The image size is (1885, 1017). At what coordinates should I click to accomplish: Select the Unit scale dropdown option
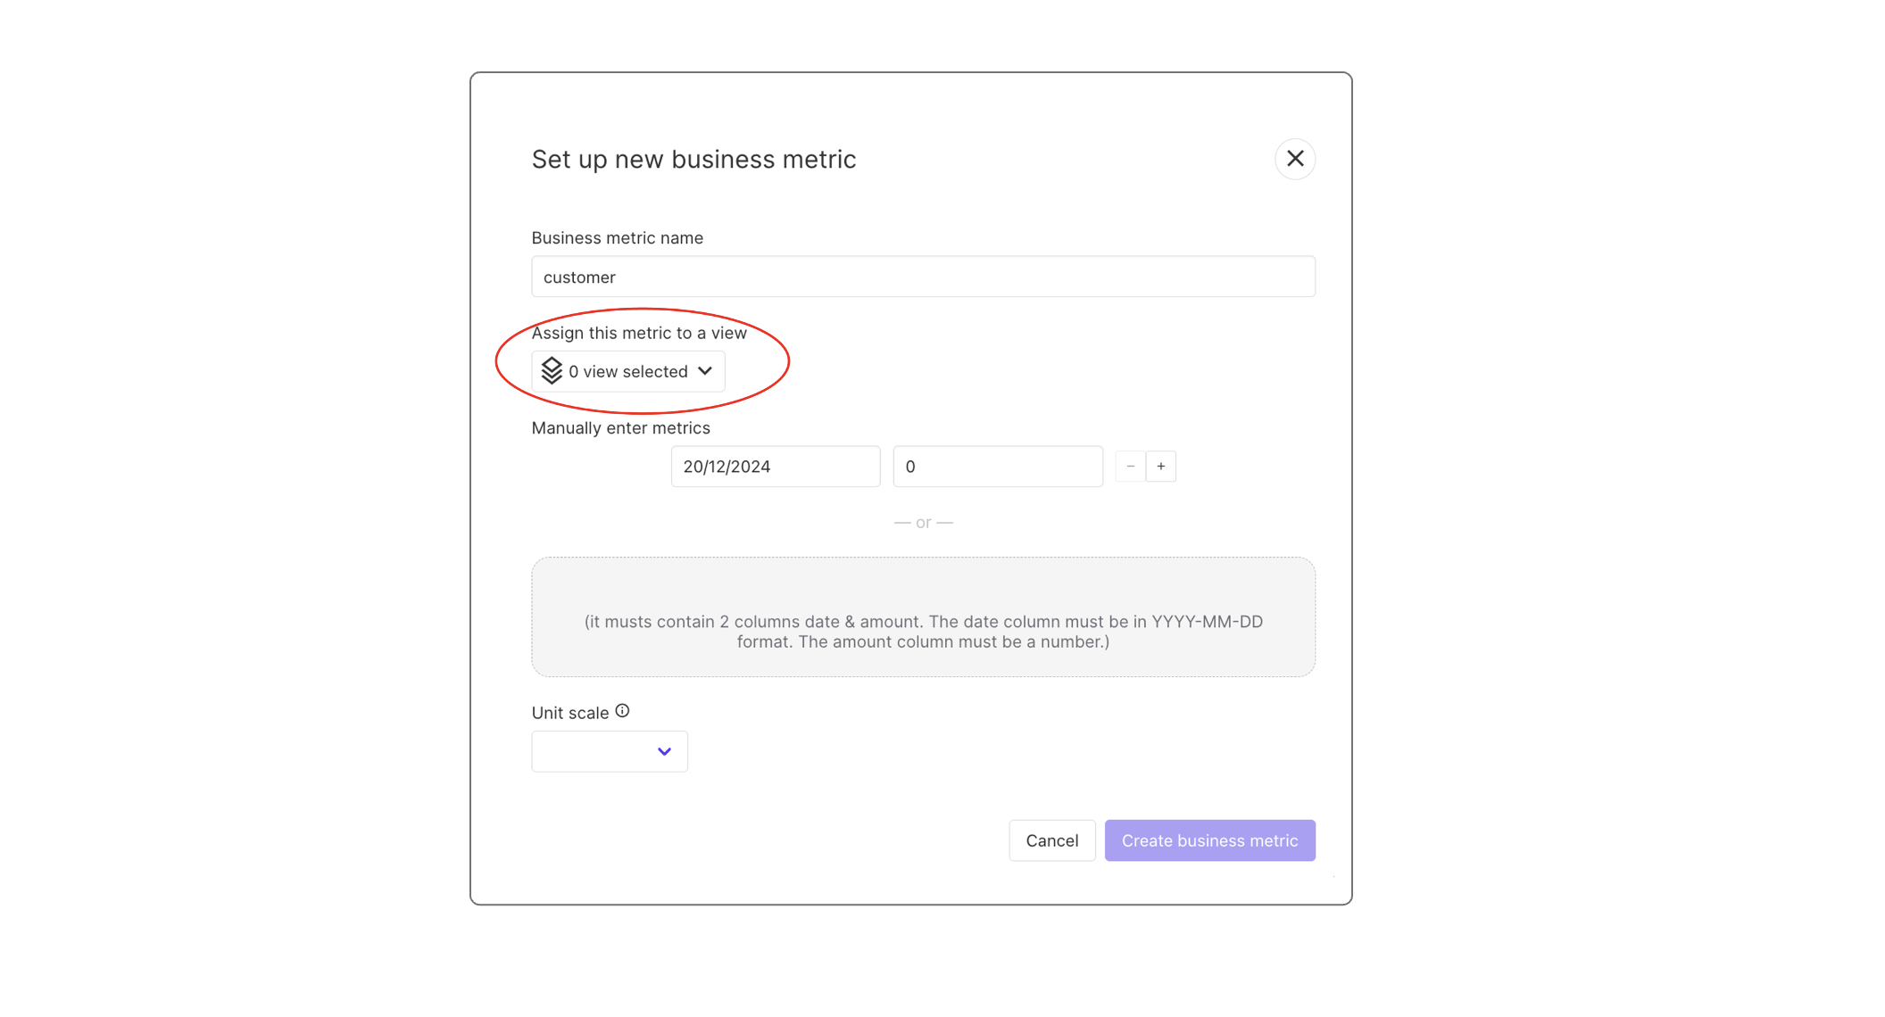click(608, 751)
